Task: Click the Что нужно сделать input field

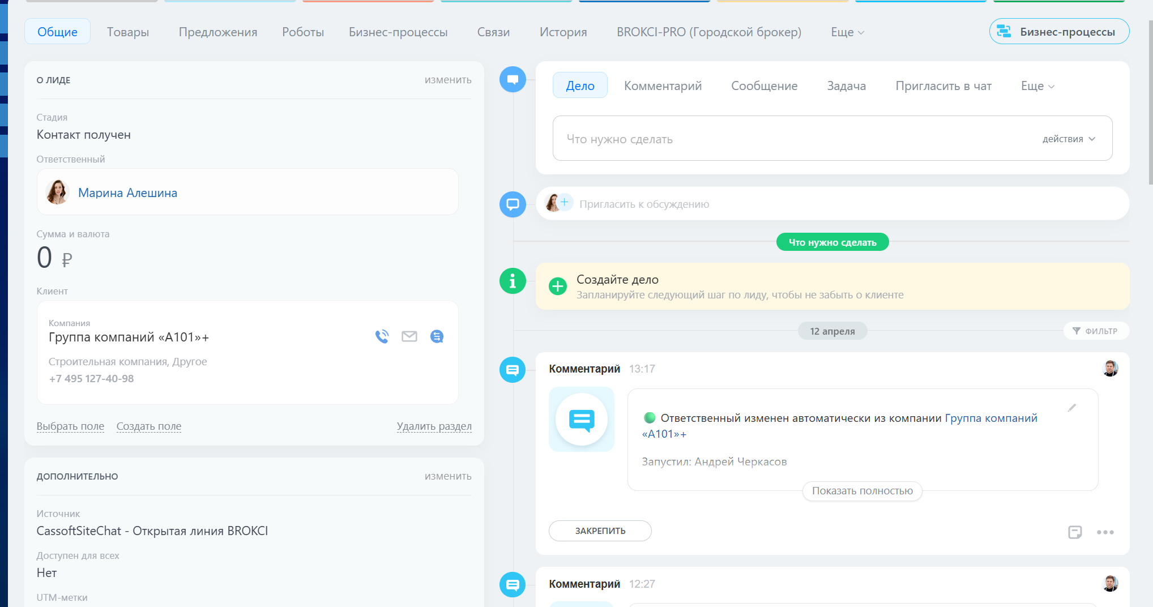Action: (793, 139)
